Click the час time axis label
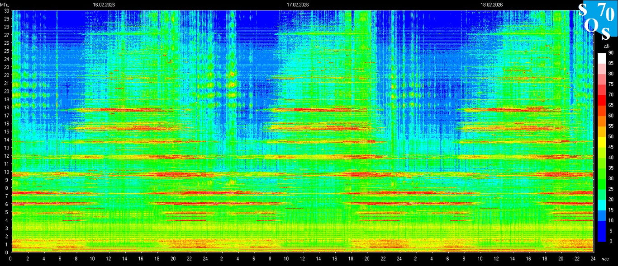This screenshot has height=266, width=618. (x=605, y=259)
